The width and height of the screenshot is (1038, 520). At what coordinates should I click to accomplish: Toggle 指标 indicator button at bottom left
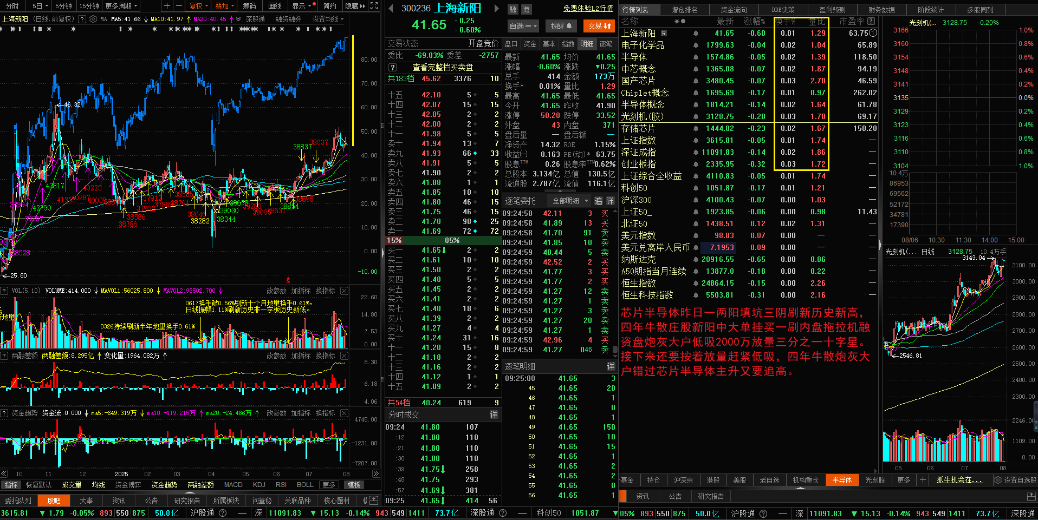click(11, 485)
